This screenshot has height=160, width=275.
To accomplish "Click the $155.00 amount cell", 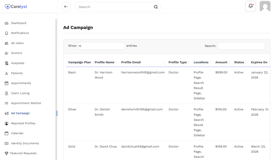I will click(221, 109).
